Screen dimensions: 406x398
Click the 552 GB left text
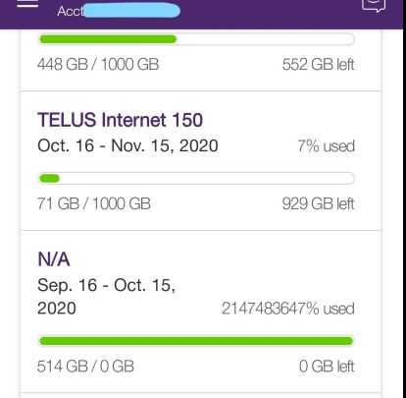coord(319,64)
